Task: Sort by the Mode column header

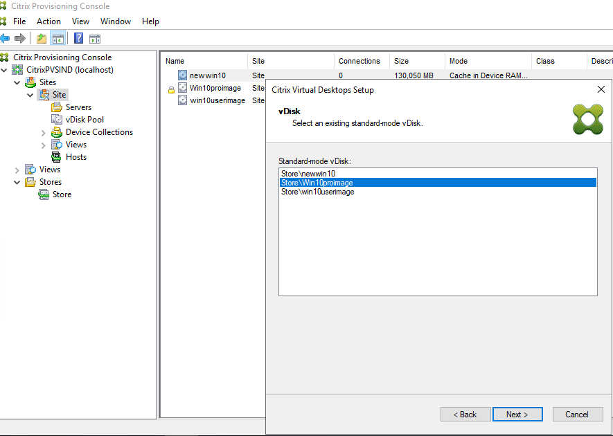Action: coord(488,61)
